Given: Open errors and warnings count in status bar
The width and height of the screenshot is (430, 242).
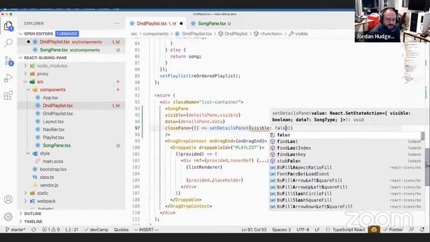Looking at the screenshot, I should coord(51,230).
